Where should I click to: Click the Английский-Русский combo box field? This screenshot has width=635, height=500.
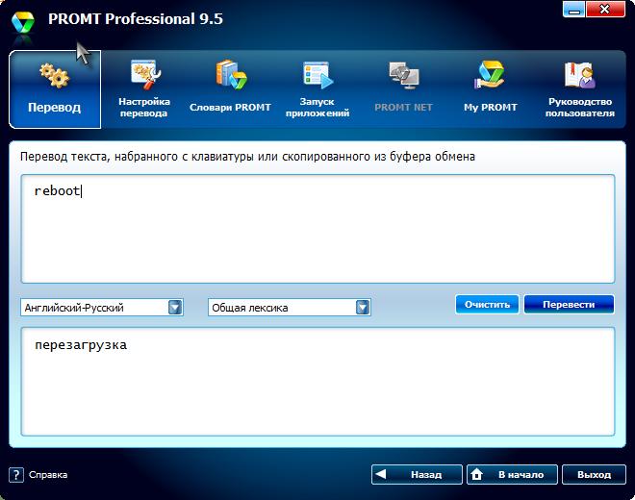tap(102, 308)
